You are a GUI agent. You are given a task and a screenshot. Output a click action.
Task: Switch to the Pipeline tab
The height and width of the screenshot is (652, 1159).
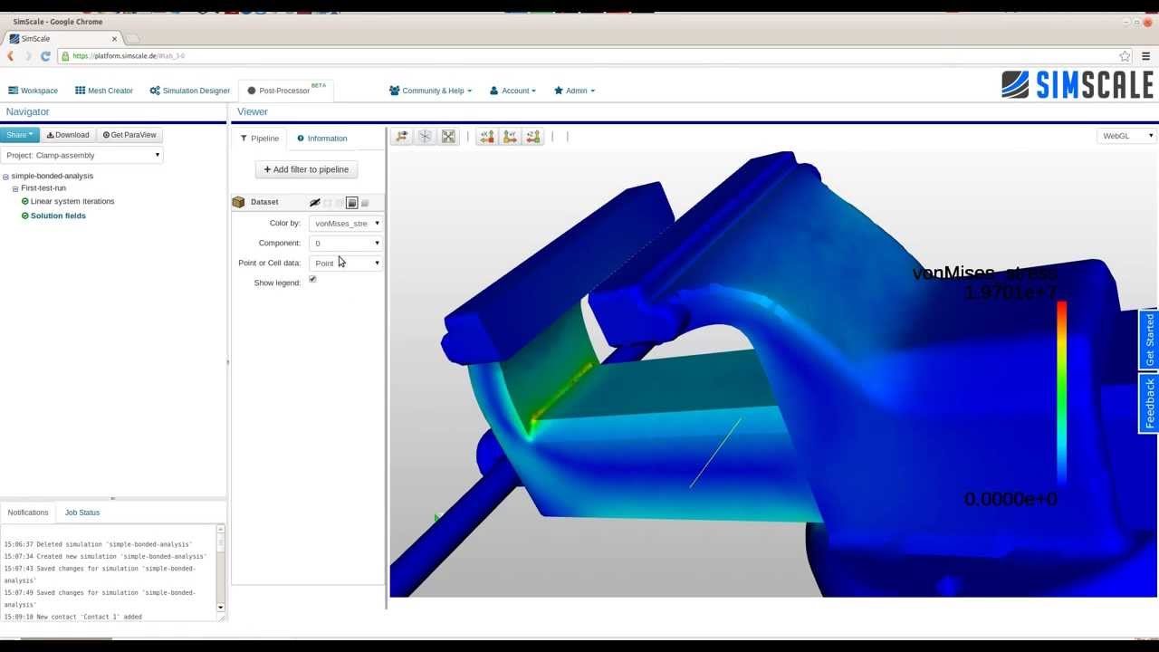point(260,139)
